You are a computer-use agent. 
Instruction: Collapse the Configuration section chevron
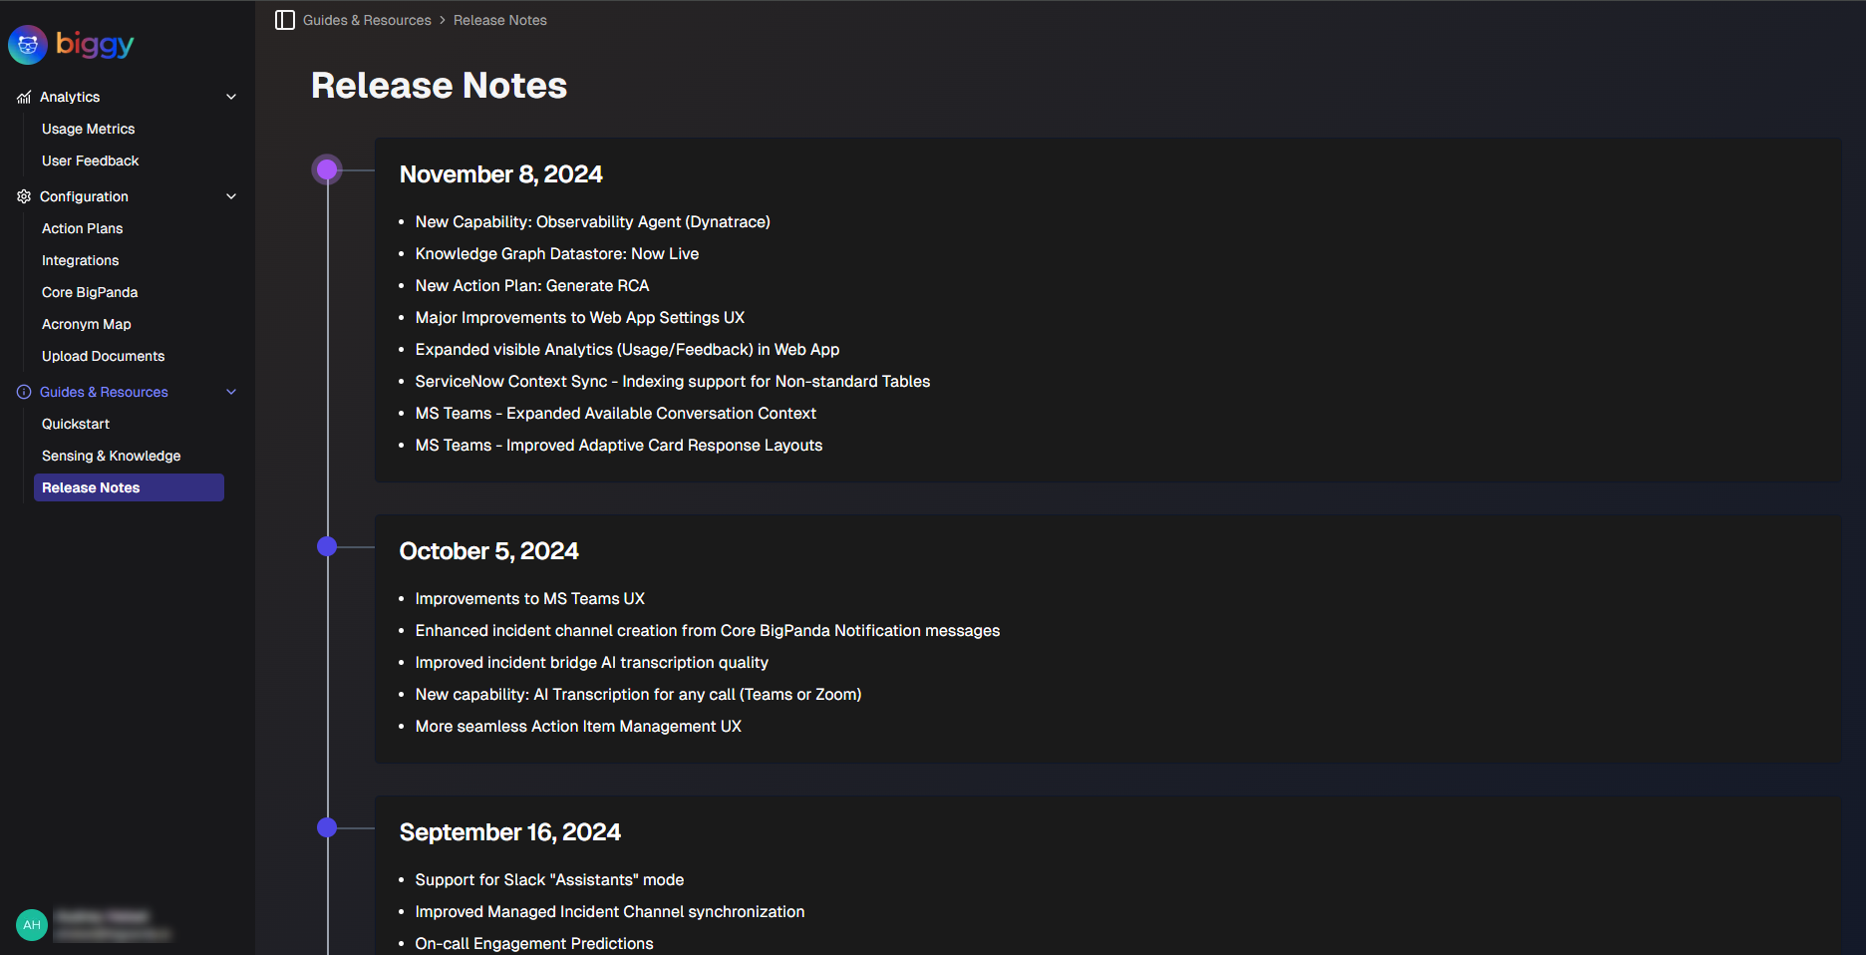[x=231, y=196]
